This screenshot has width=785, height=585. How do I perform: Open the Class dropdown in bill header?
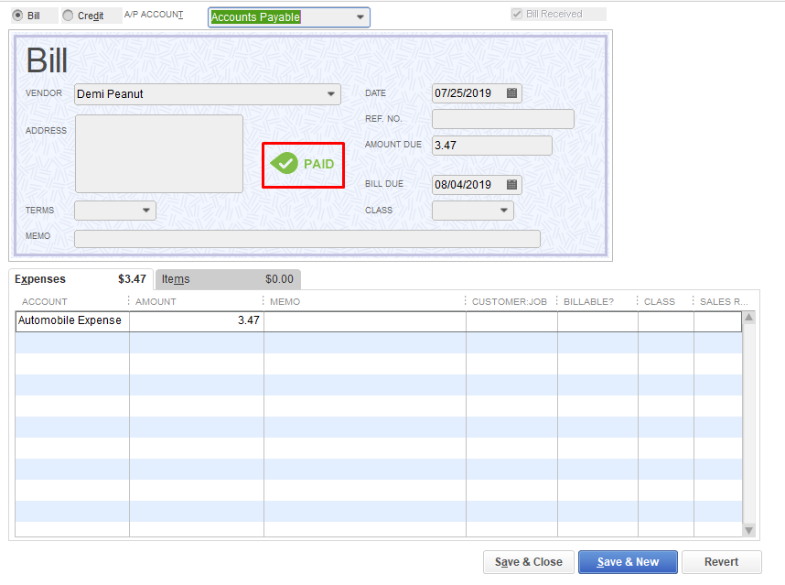tap(504, 211)
